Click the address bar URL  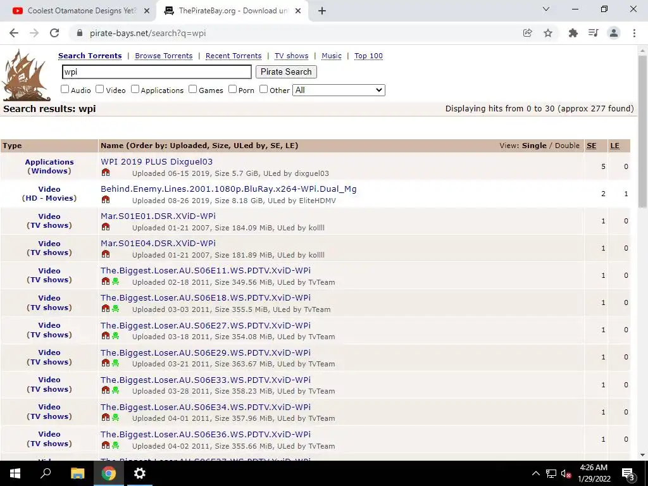click(x=147, y=33)
